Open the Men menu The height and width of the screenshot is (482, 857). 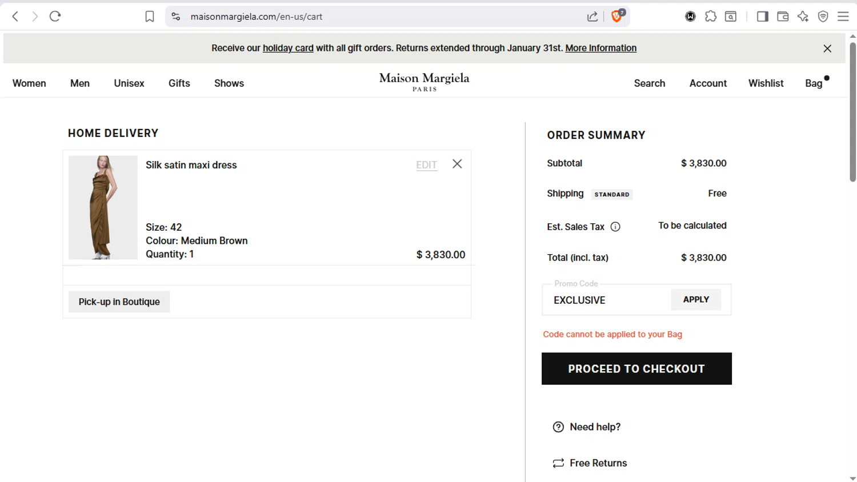[x=80, y=83]
